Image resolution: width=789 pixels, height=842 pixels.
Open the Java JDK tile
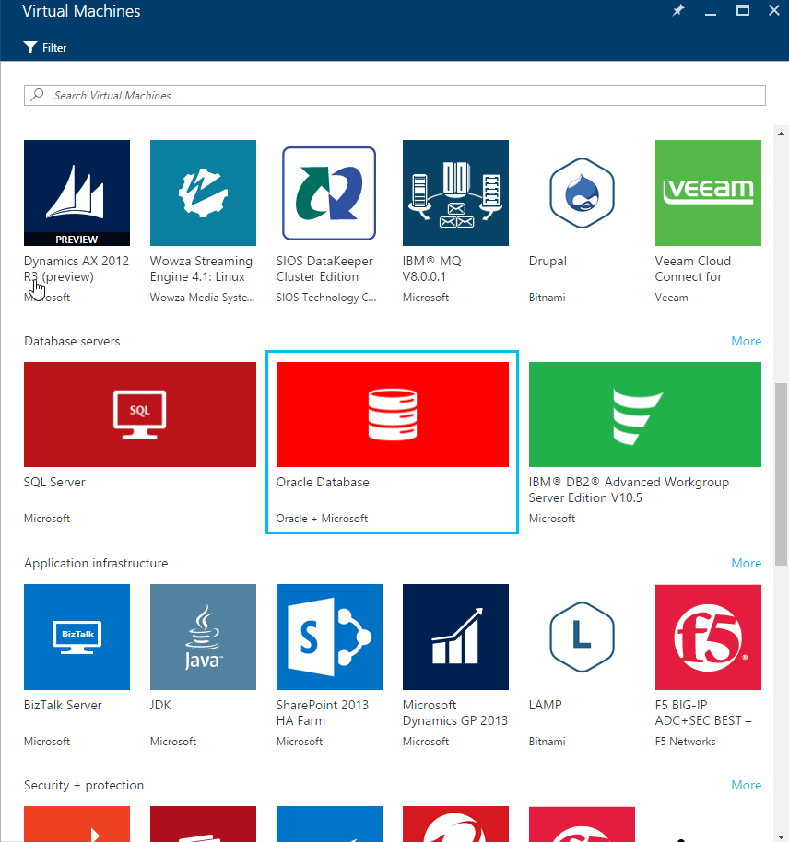203,637
